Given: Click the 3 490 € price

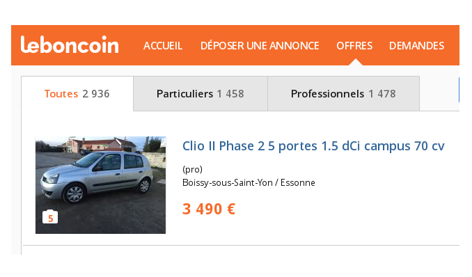Looking at the screenshot, I should [x=209, y=209].
